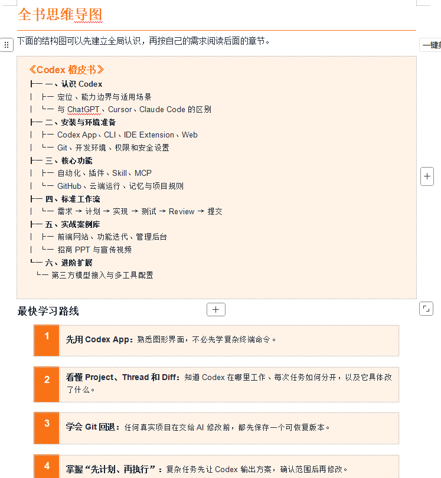Image resolution: width=441 pixels, height=478 pixels.
Task: Select the 一、认识 Codex tree line
Action: click(x=66, y=84)
